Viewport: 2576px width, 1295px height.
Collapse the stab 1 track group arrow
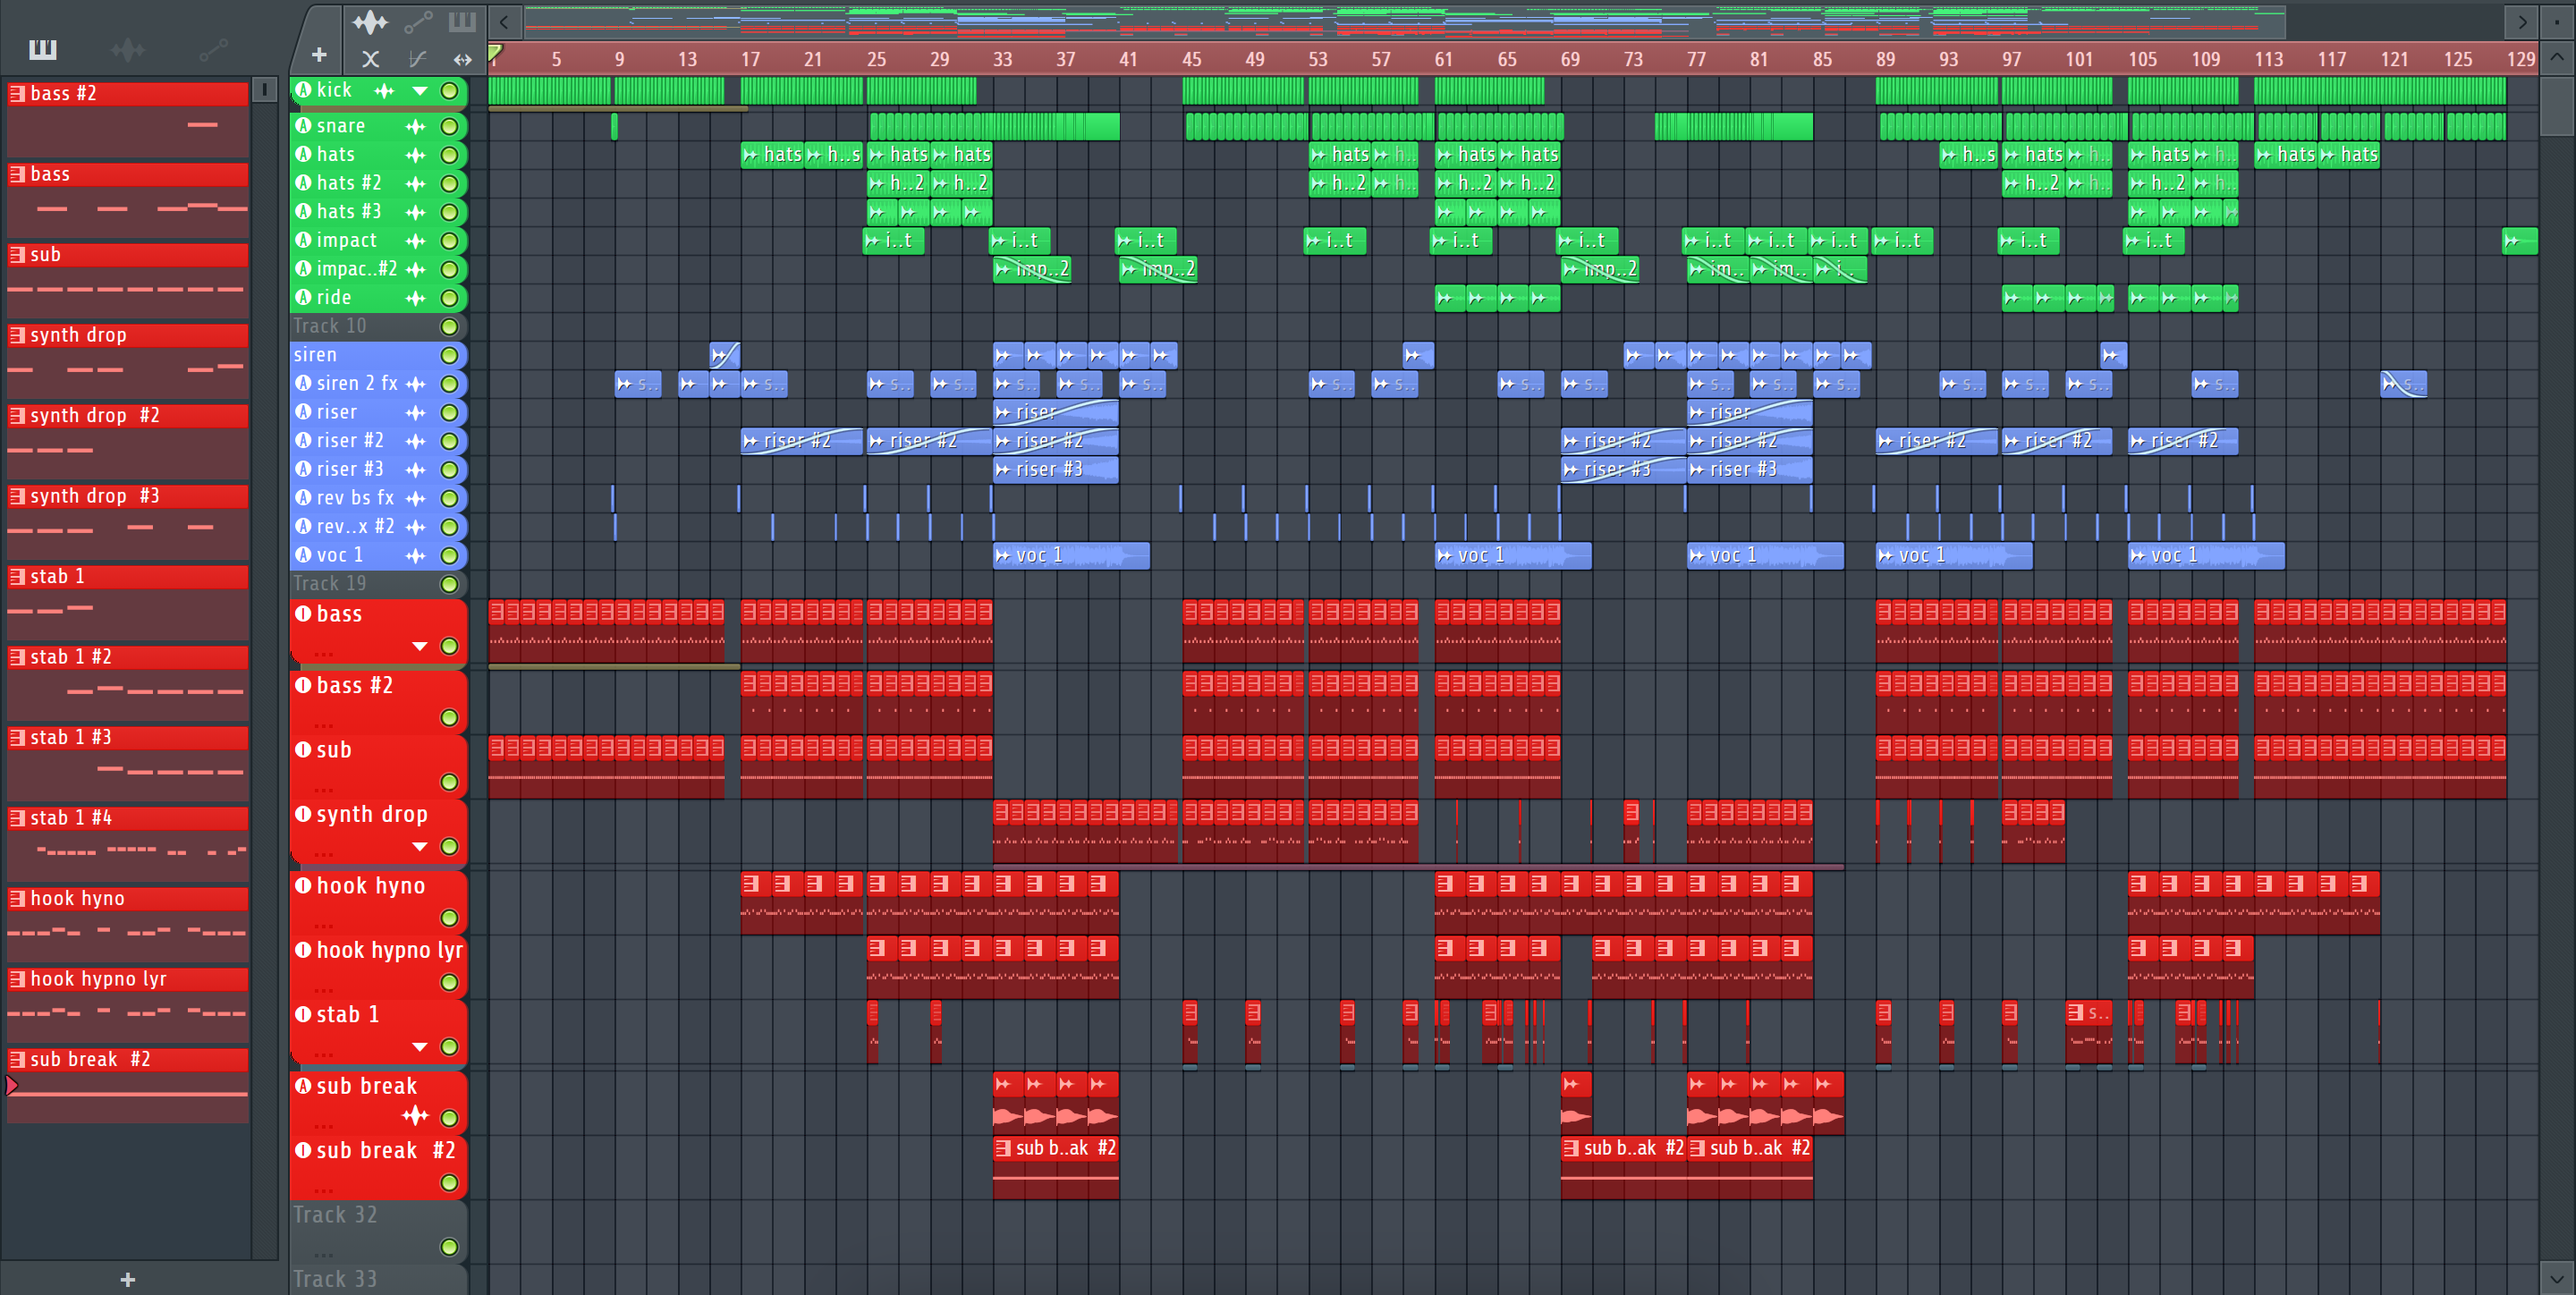[420, 1047]
